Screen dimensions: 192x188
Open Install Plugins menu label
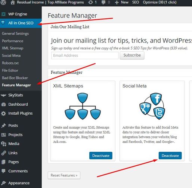coord(21,114)
